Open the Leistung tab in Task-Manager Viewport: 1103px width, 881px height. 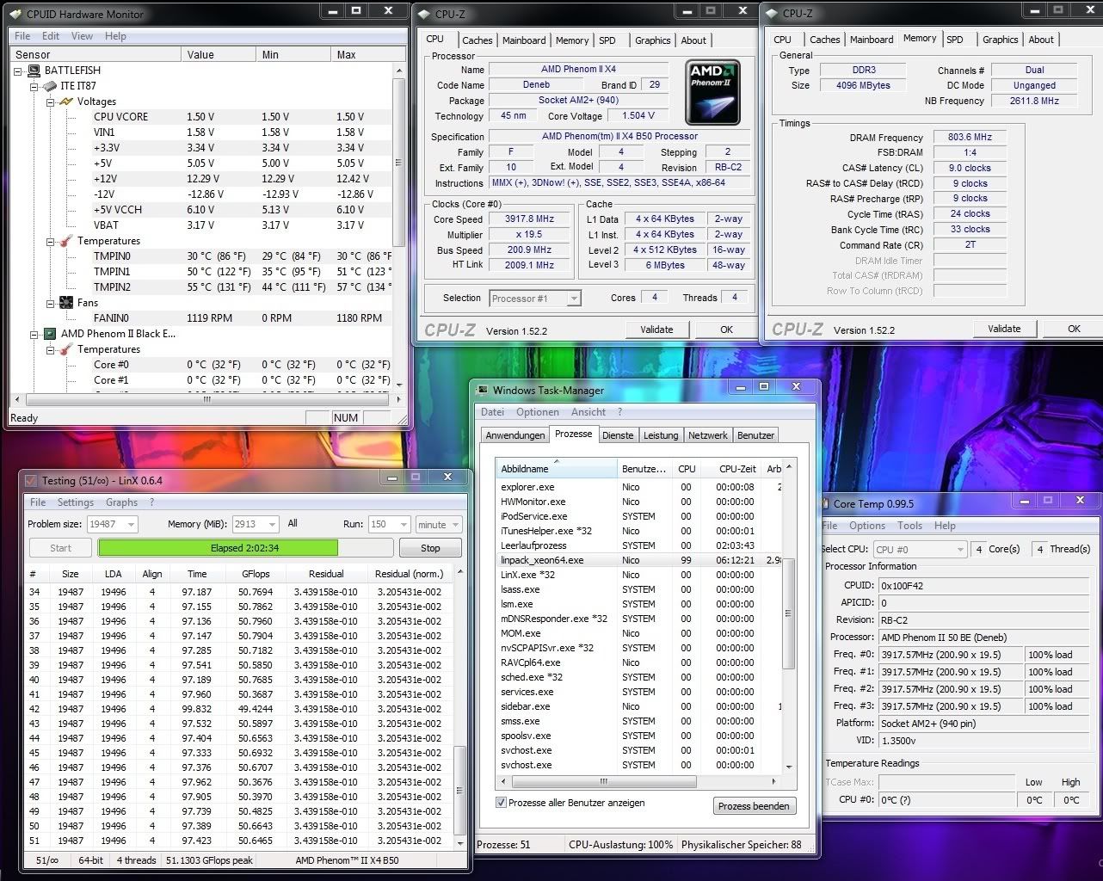tap(661, 435)
